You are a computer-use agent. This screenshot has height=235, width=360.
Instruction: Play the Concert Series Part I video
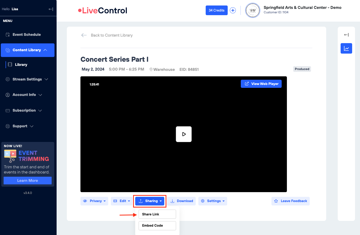(184, 134)
